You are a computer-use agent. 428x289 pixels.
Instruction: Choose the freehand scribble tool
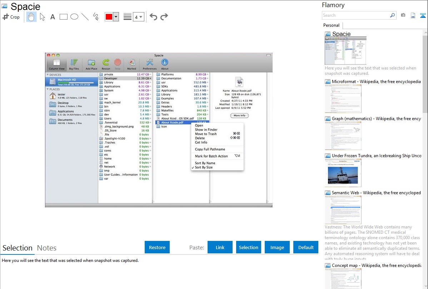(x=96, y=17)
